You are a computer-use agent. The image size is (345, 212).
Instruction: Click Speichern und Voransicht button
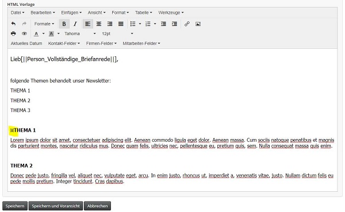tap(56, 206)
